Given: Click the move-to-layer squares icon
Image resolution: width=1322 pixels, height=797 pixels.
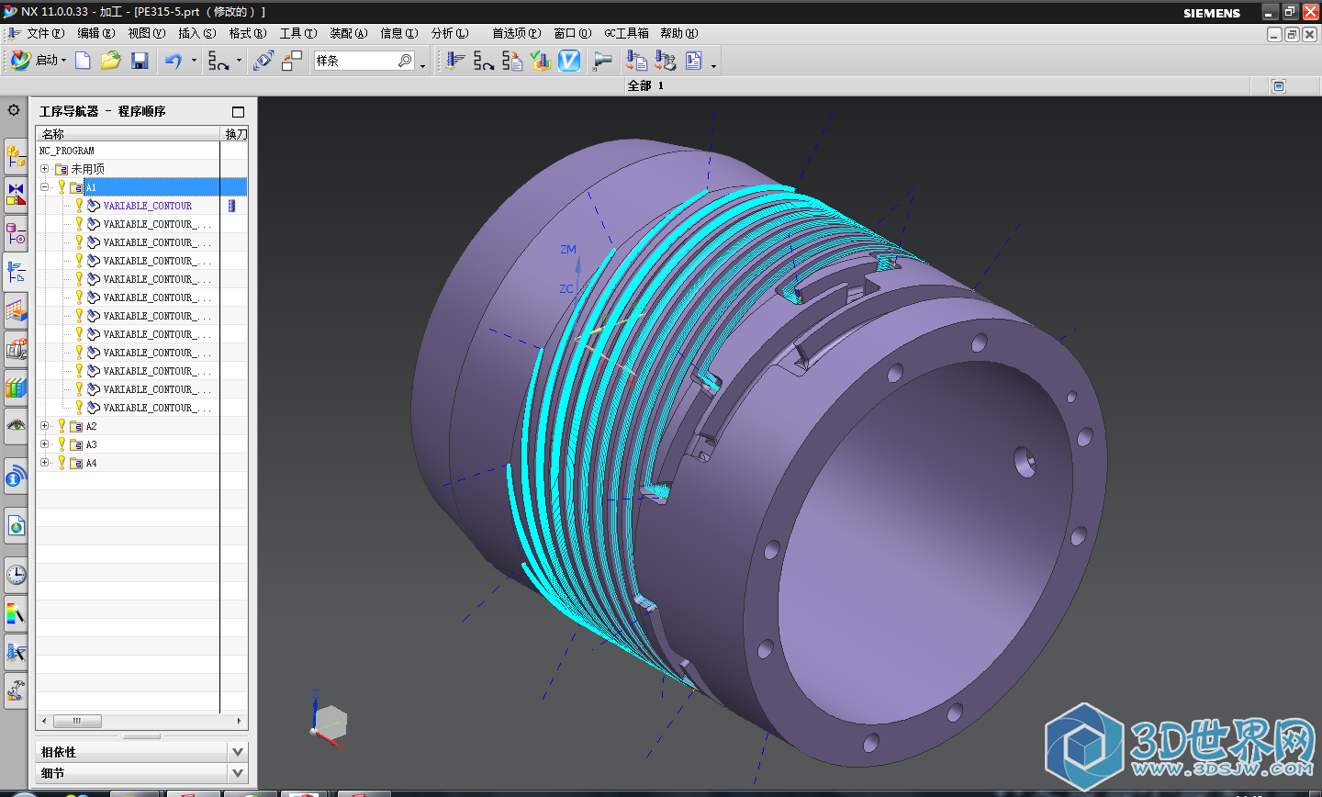Looking at the screenshot, I should (292, 61).
